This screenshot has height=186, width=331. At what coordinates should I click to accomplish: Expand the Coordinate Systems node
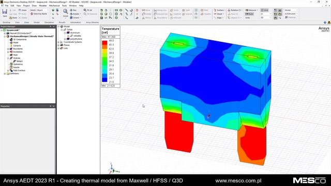coord(58,42)
